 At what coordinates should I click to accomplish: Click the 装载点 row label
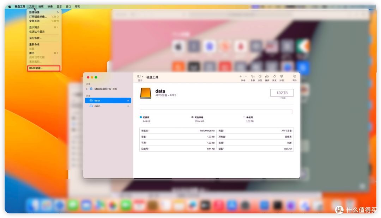pyautogui.click(x=145, y=131)
